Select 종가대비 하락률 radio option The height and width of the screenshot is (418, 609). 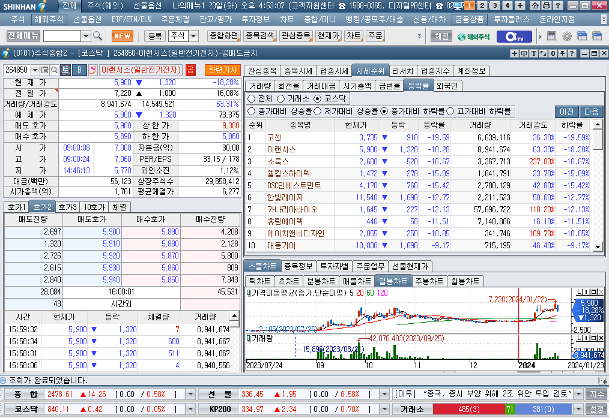pyautogui.click(x=384, y=112)
